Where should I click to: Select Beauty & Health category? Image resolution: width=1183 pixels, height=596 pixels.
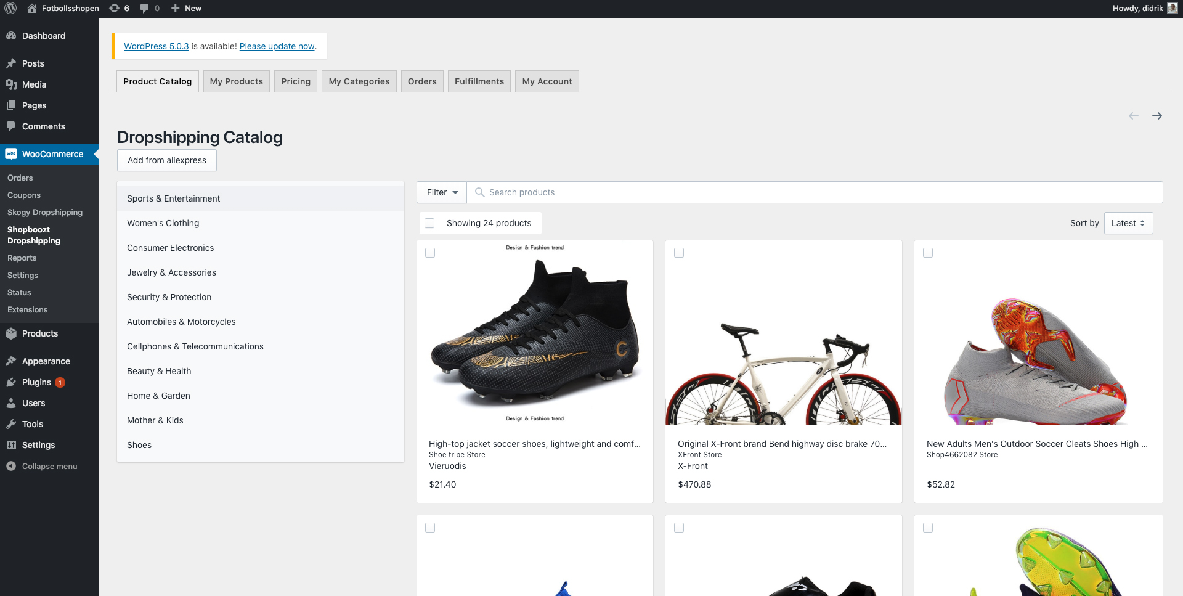coord(261,371)
